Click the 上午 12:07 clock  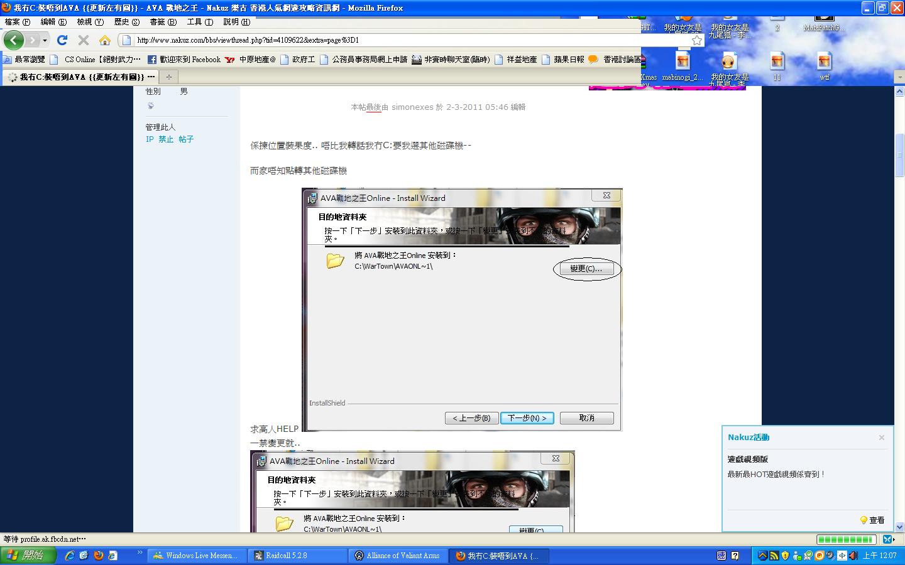click(x=880, y=556)
